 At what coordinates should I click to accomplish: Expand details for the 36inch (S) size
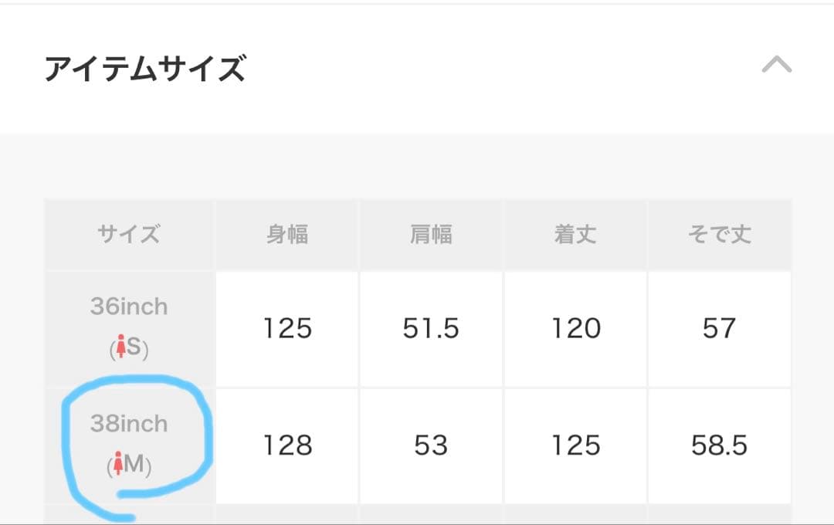[x=128, y=327]
